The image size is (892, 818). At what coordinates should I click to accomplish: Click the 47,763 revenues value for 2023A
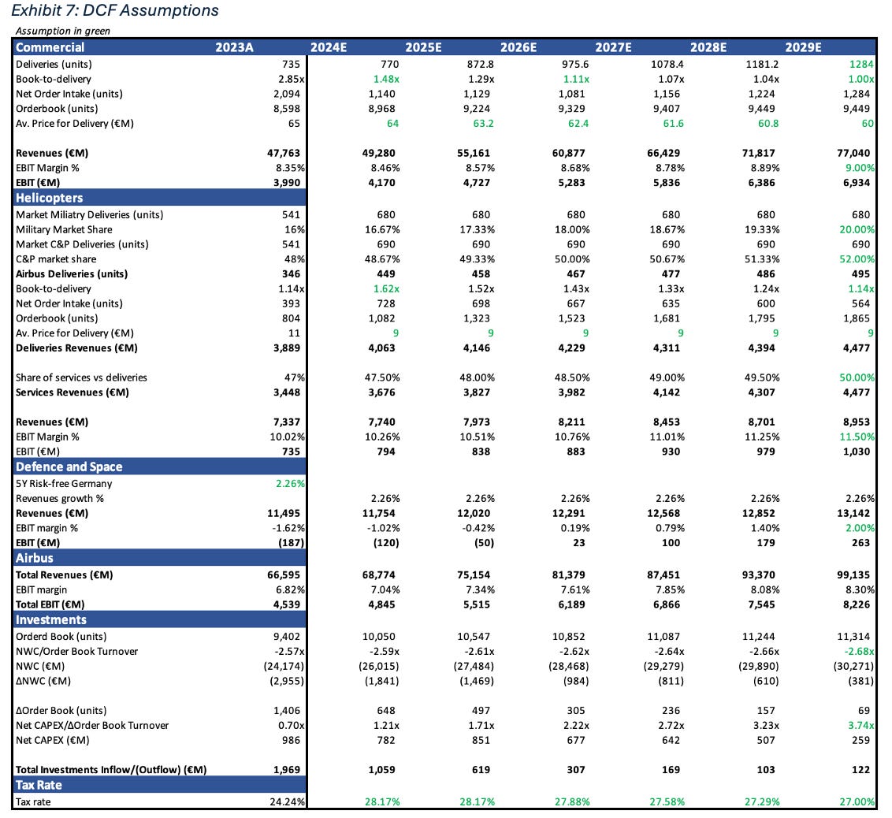pyautogui.click(x=284, y=154)
